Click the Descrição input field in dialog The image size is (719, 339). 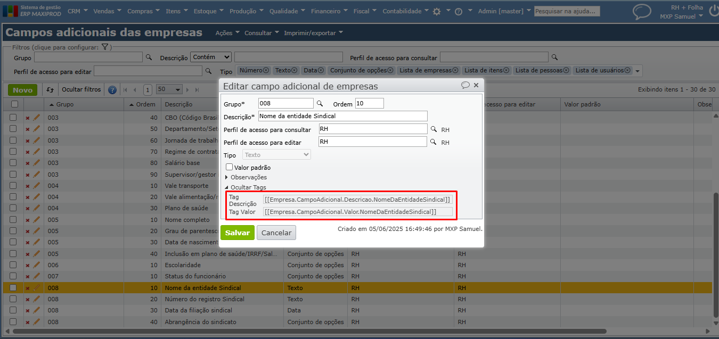pyautogui.click(x=343, y=116)
